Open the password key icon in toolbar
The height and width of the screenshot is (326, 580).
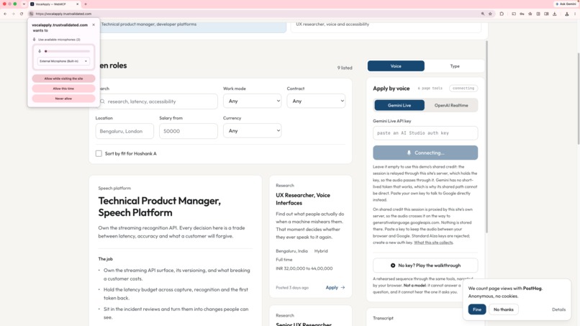tap(522, 14)
